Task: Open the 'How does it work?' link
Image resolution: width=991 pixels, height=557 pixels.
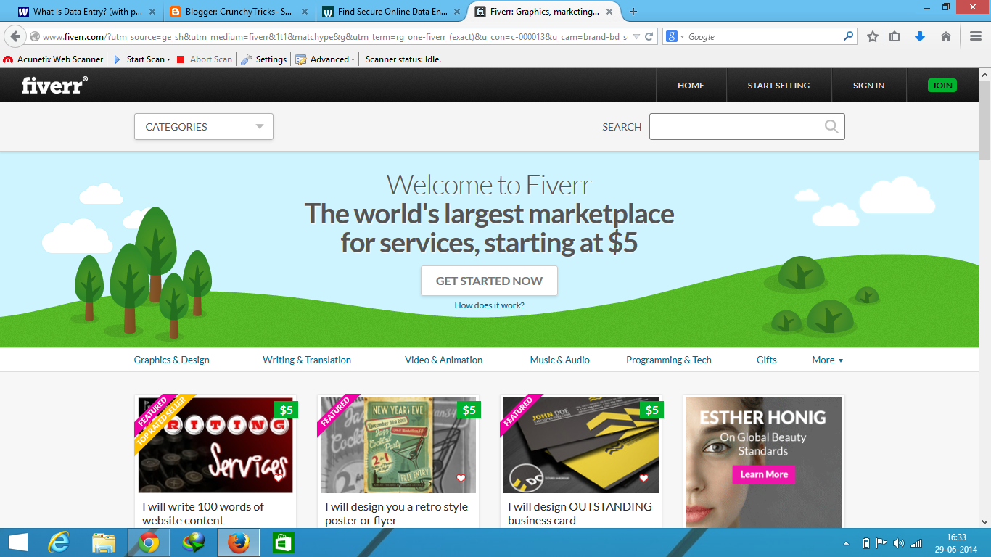Action: pos(489,305)
